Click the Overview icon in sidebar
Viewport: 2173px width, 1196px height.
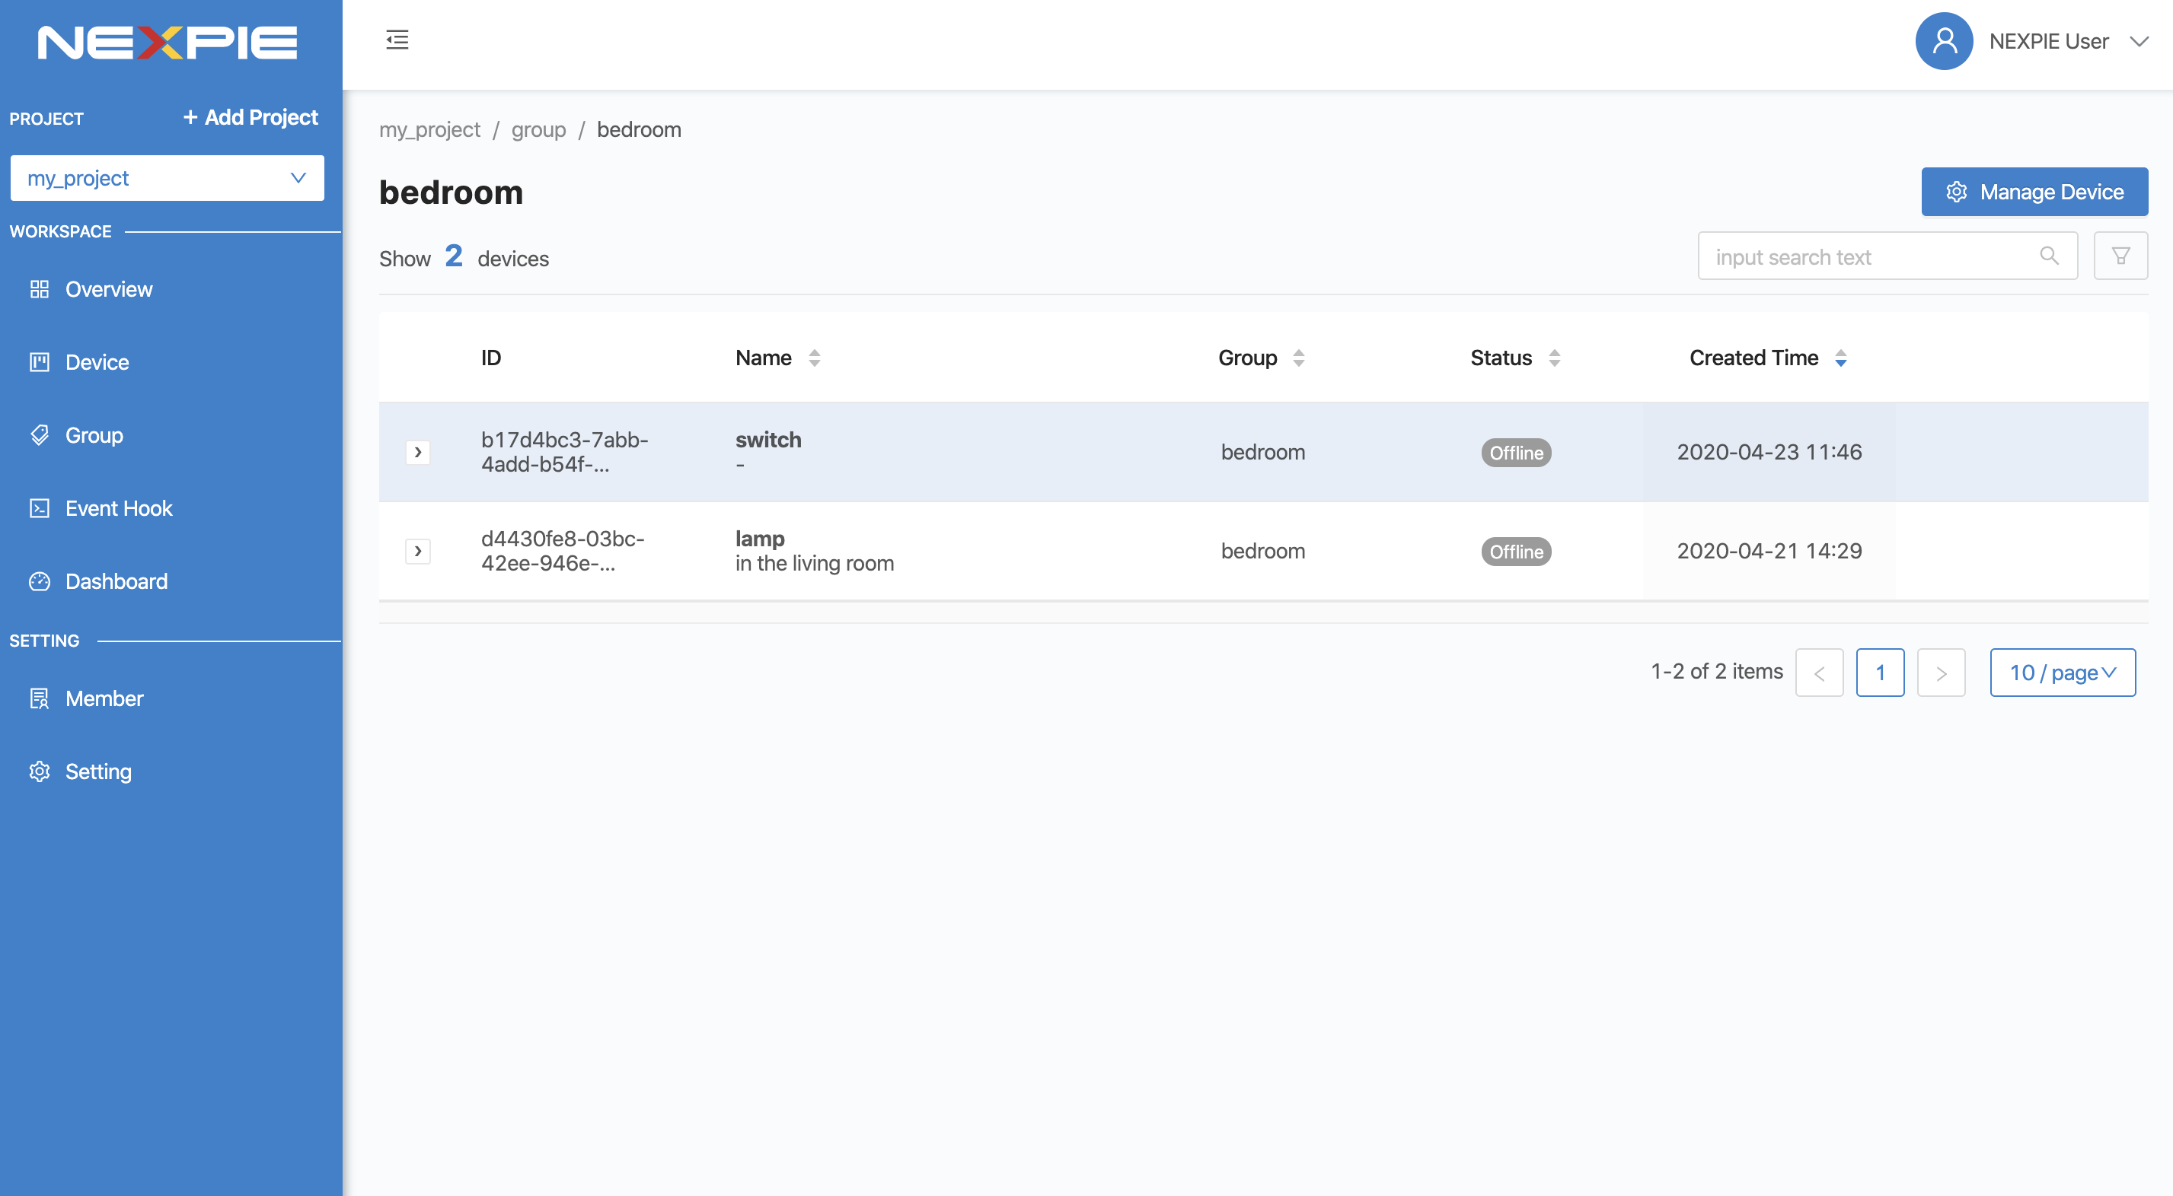(38, 288)
